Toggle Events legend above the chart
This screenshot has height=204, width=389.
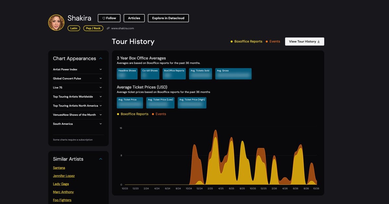click(159, 114)
